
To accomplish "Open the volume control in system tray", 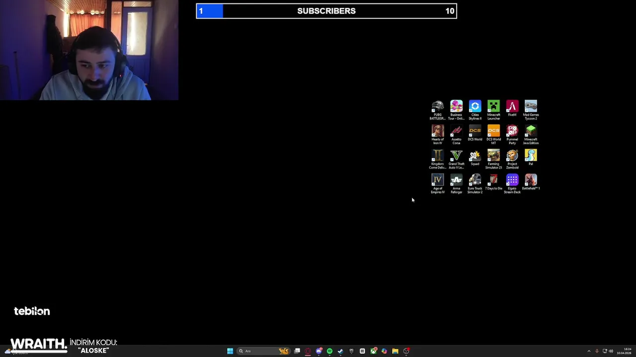I will tap(611, 351).
